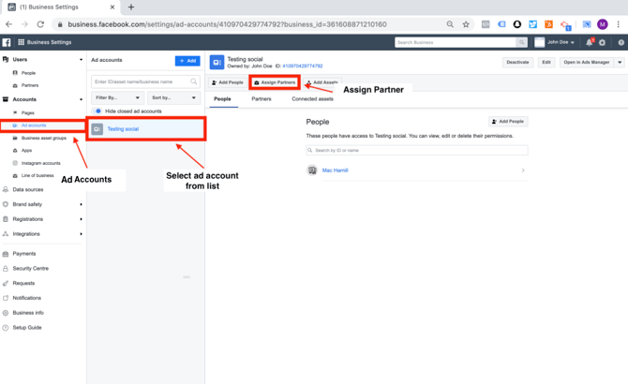Click the Business Settings grid icon
This screenshot has width=628, height=384.
coord(22,42)
